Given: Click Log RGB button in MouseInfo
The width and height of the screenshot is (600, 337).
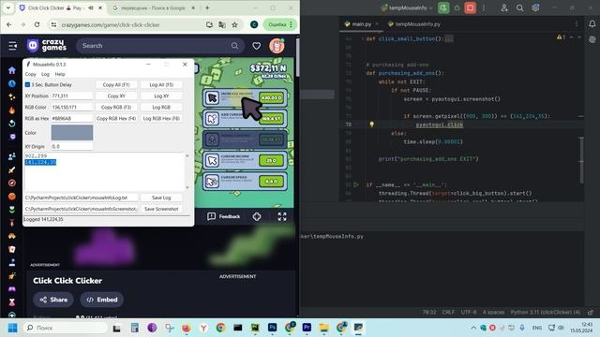Looking at the screenshot, I should coord(161,107).
